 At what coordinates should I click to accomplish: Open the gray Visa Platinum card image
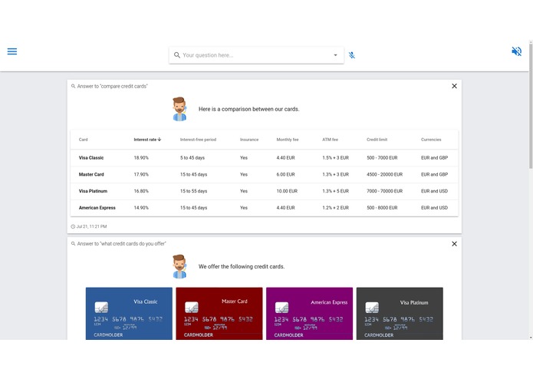(x=400, y=313)
